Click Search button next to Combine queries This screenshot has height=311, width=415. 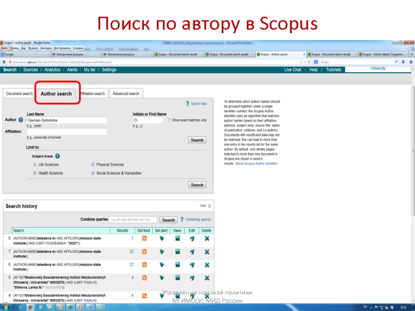click(168, 220)
